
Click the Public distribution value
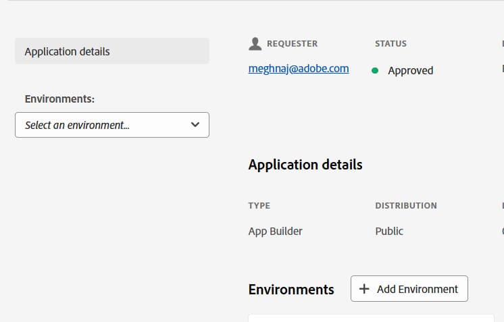[389, 231]
